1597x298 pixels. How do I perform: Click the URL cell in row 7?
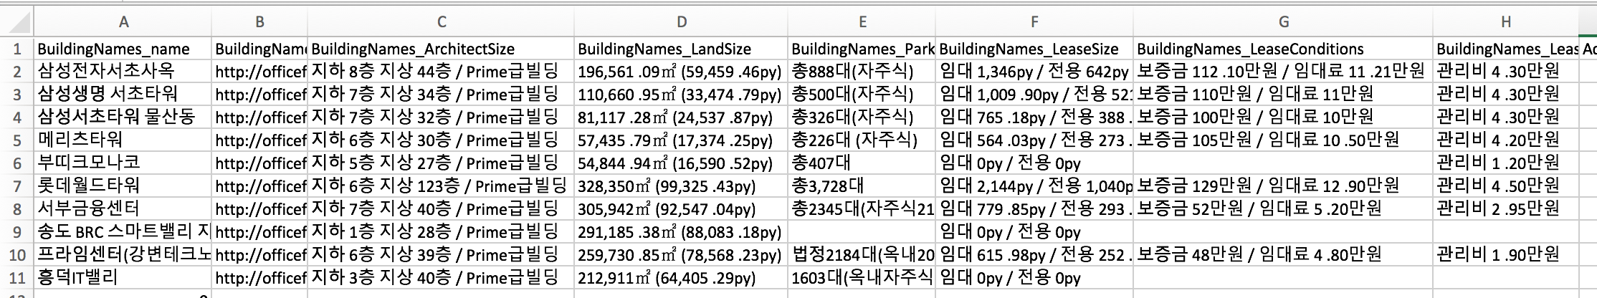pyautogui.click(x=259, y=186)
